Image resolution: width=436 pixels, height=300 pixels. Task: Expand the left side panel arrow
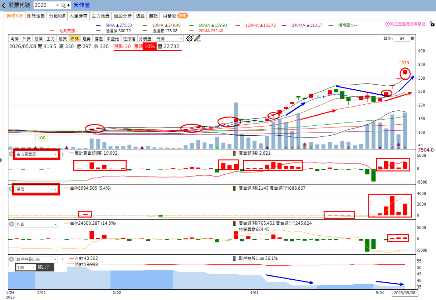tap(2, 160)
